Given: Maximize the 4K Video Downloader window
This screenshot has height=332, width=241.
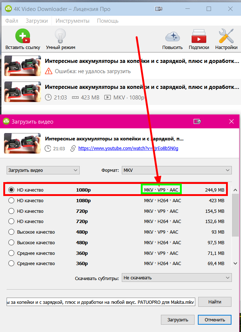Looking at the screenshot, I should pos(209,9).
